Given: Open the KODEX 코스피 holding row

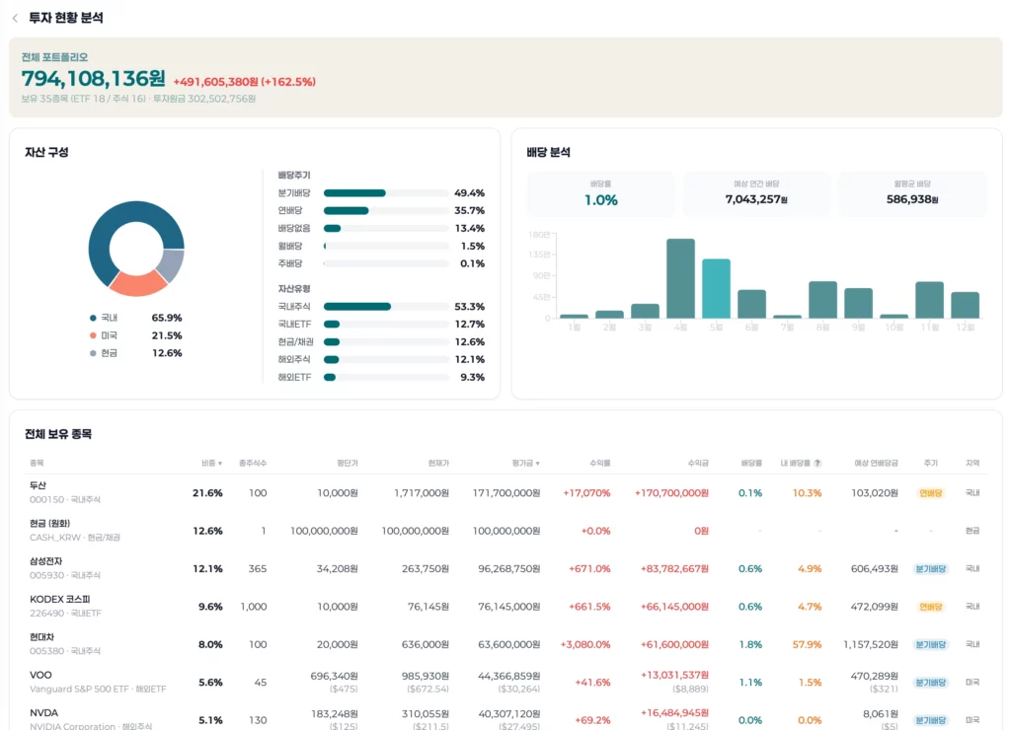Looking at the screenshot, I should [505, 607].
